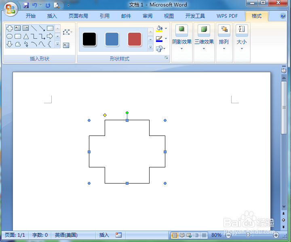Select the freeform shape tool
Image resolution: width=291 pixels, height=242 pixels.
click(18, 44)
